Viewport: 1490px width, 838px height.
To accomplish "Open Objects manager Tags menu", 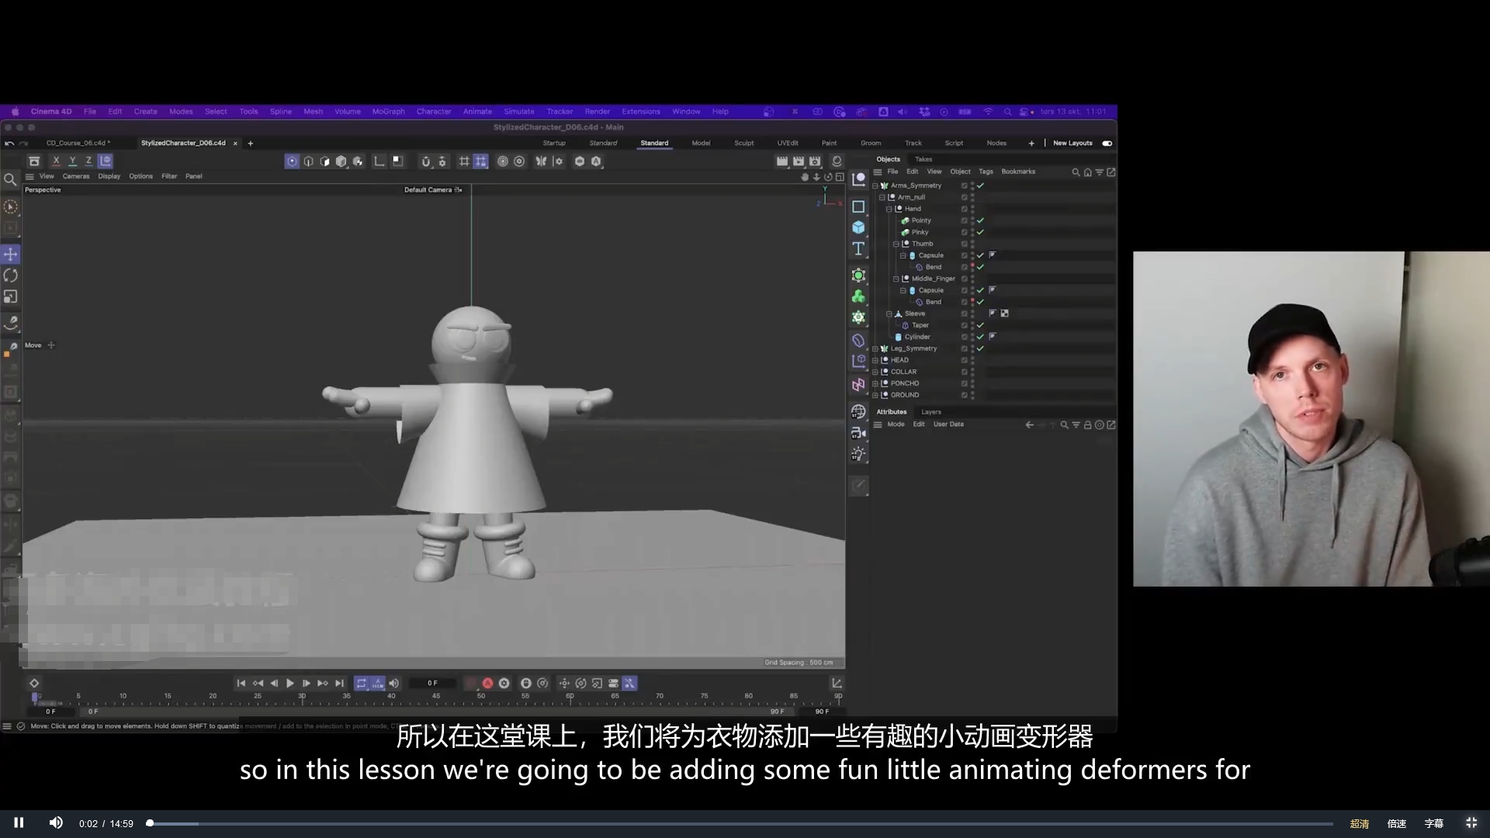I will (x=986, y=172).
